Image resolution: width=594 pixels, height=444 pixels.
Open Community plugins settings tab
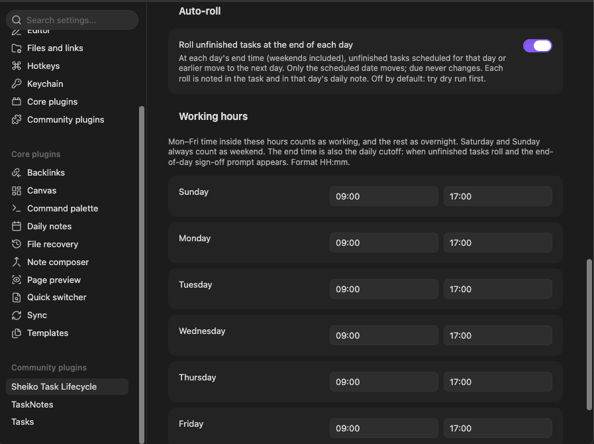67,119
